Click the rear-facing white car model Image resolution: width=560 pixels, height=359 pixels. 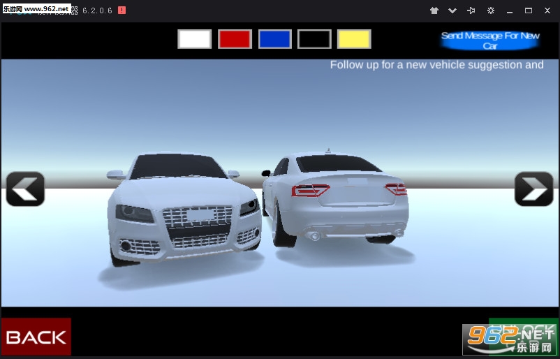pos(335,198)
